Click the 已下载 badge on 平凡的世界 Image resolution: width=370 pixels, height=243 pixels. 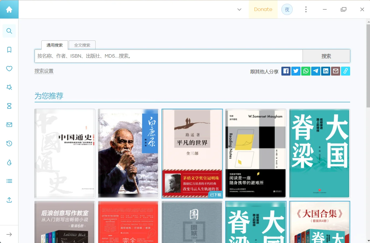(216, 195)
